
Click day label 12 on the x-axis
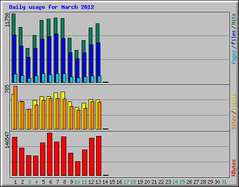91,182
